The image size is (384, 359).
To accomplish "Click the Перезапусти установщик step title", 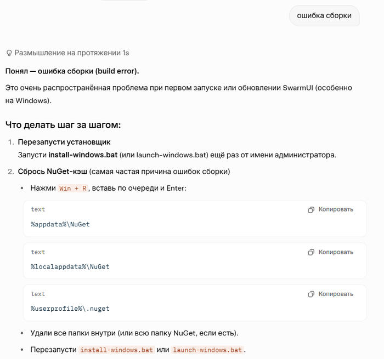I will [64, 142].
